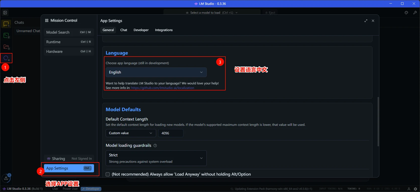Image resolution: width=420 pixels, height=192 pixels.
Task: Select Developer mode in status bar
Action: (91, 189)
